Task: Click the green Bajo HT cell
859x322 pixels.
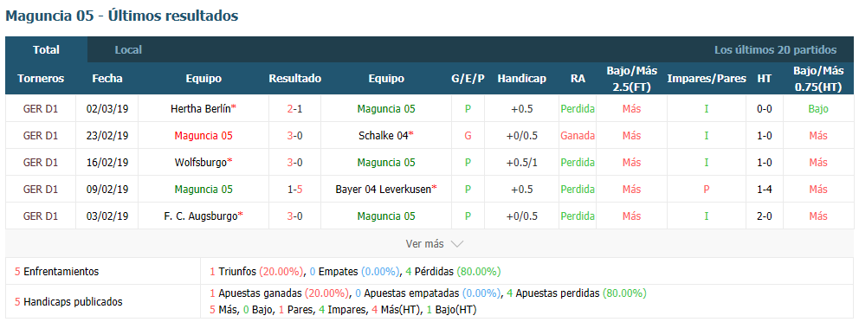Action: [818, 109]
